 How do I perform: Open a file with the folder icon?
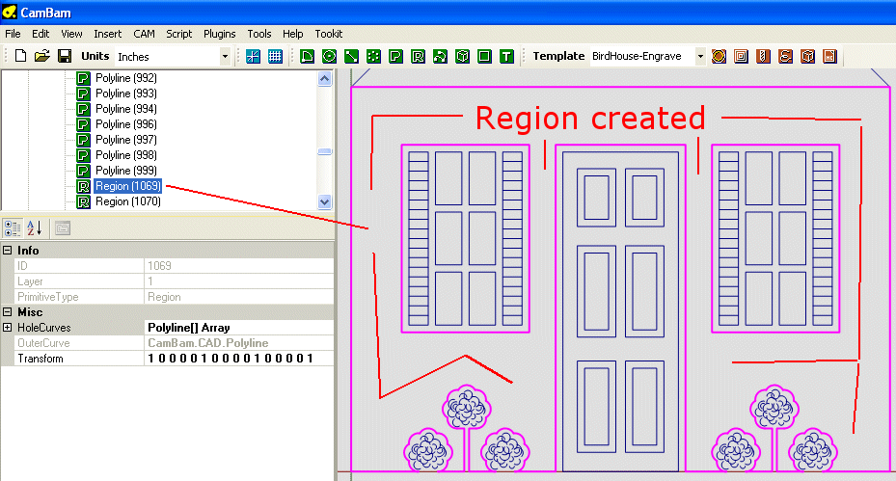[41, 56]
